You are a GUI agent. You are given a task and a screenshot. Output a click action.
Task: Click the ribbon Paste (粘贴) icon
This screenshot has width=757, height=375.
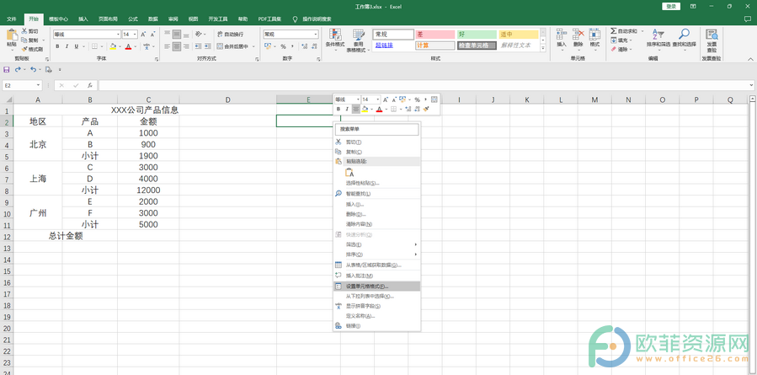pos(11,35)
